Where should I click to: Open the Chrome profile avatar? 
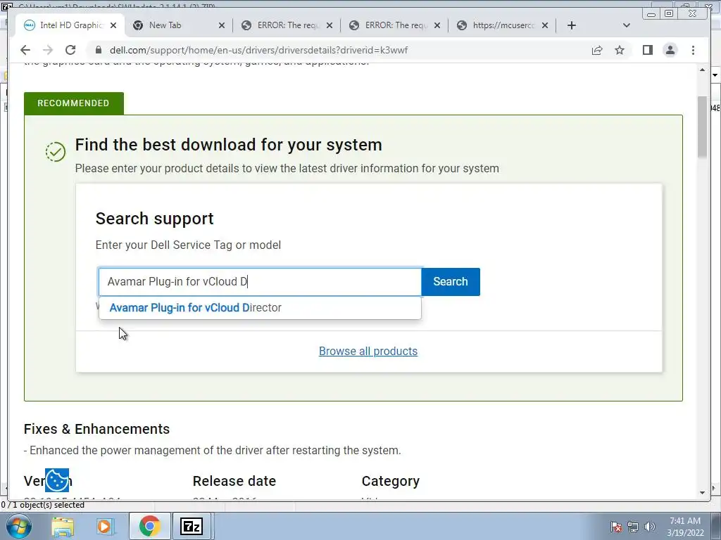pos(670,50)
